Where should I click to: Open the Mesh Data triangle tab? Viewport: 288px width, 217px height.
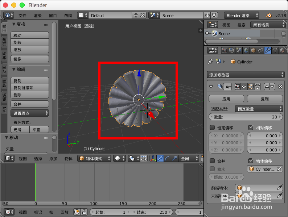(x=275, y=50)
